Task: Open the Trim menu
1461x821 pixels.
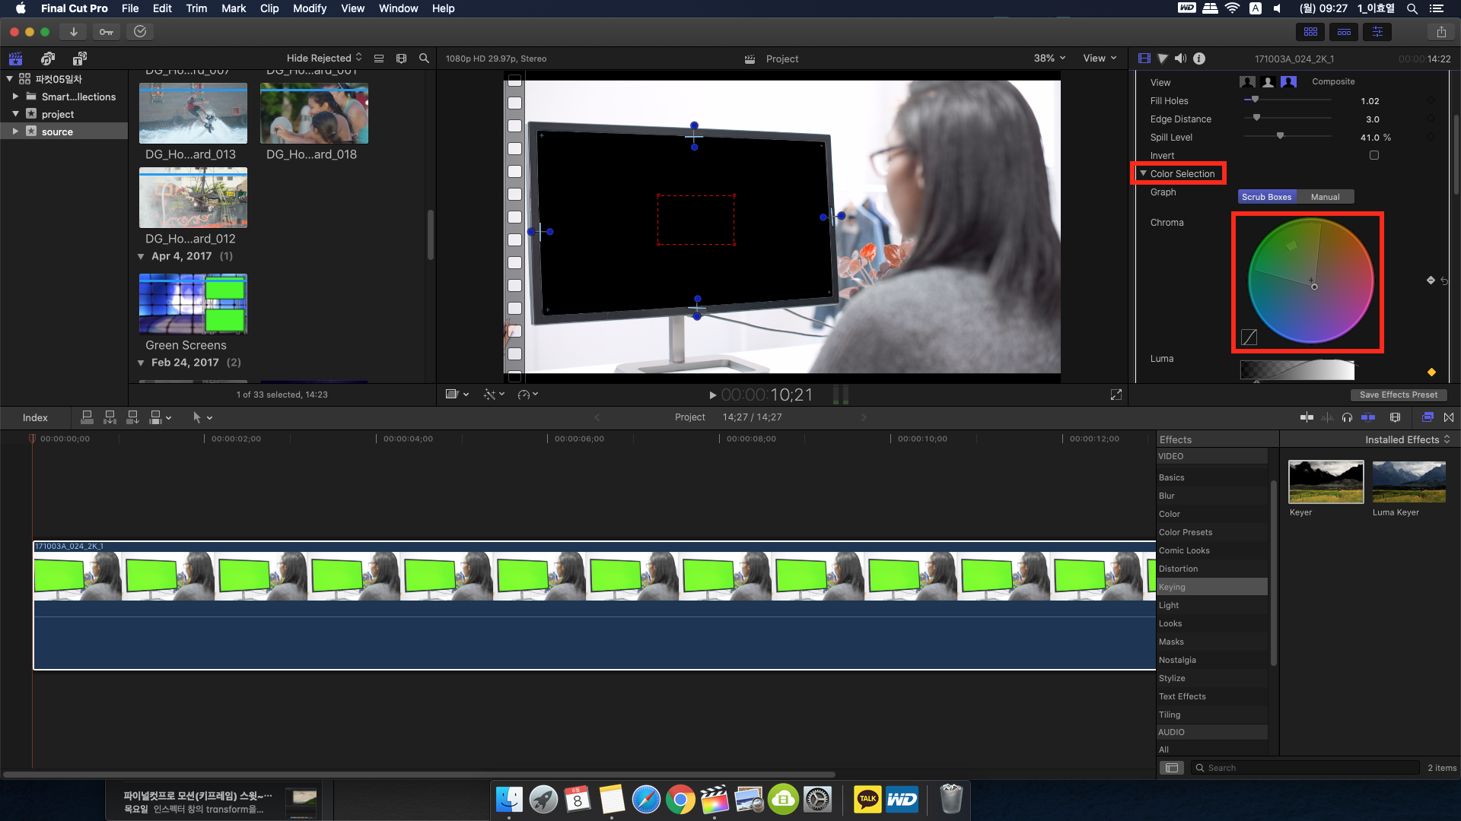Action: (196, 8)
